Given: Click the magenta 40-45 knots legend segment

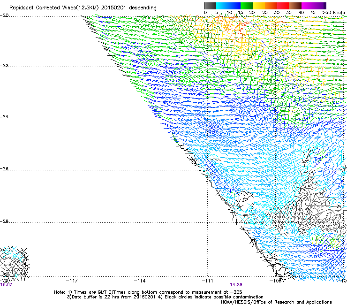Looking at the screenshot, I should coord(308,6).
